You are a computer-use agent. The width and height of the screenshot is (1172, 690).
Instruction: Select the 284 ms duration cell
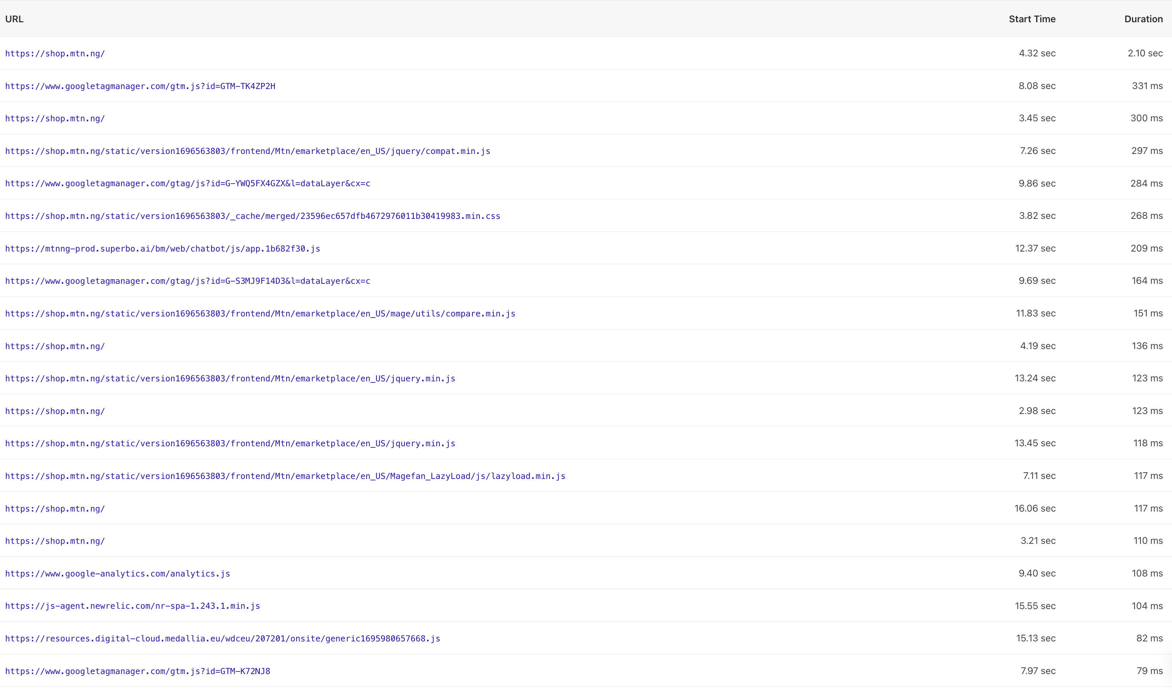1146,183
